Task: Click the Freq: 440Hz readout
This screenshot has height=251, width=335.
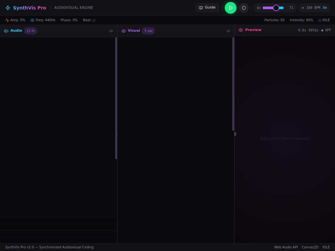Action: [x=45, y=20]
